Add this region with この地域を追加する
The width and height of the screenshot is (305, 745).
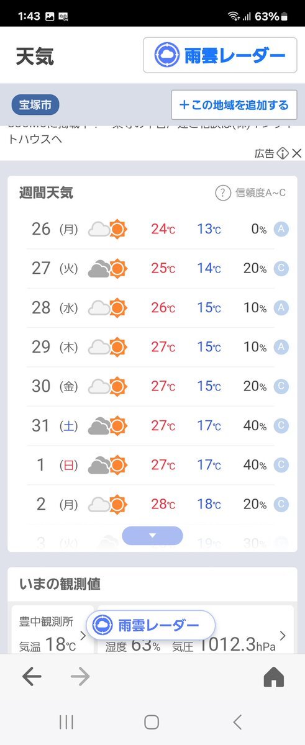pyautogui.click(x=234, y=105)
